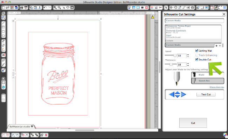Click the Send to Silhouette icon
Image resolution: width=228 pixels, height=139 pixels.
click(26, 8)
